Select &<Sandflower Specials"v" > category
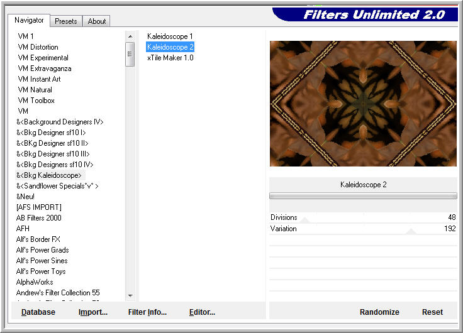Image resolution: width=463 pixels, height=333 pixels. click(x=57, y=186)
